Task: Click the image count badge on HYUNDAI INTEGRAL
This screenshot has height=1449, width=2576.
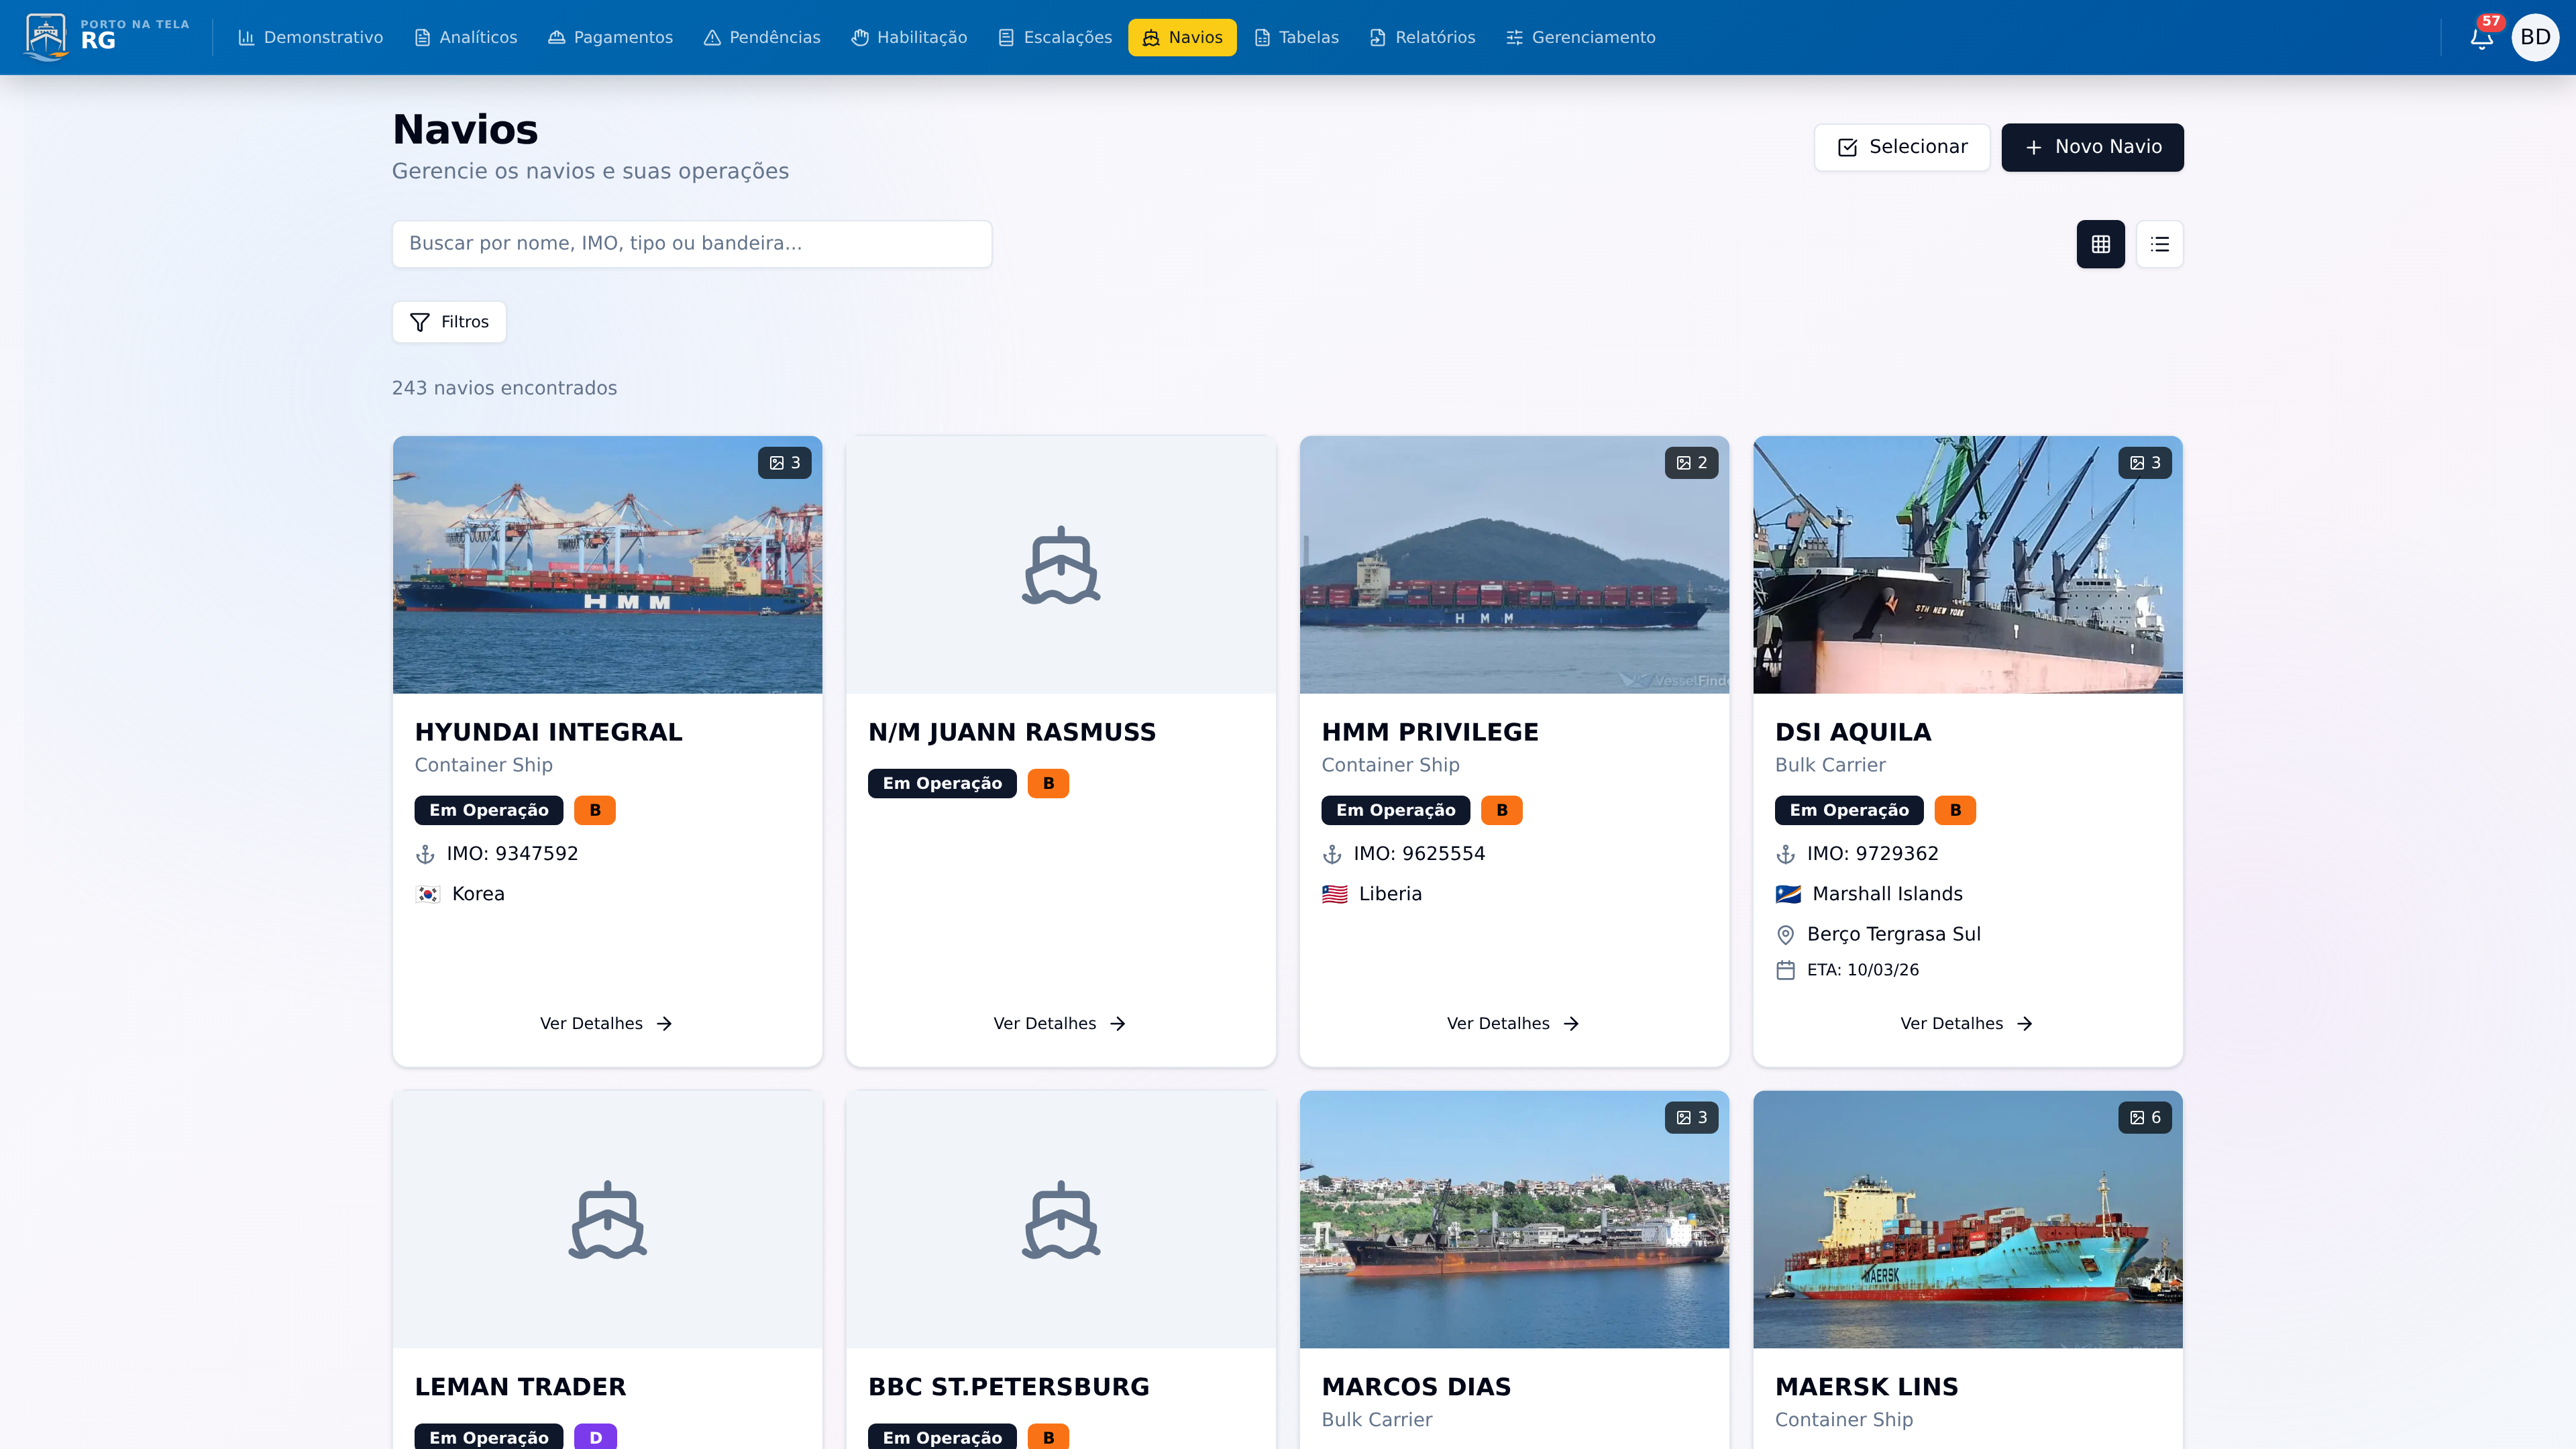Action: click(x=784, y=462)
